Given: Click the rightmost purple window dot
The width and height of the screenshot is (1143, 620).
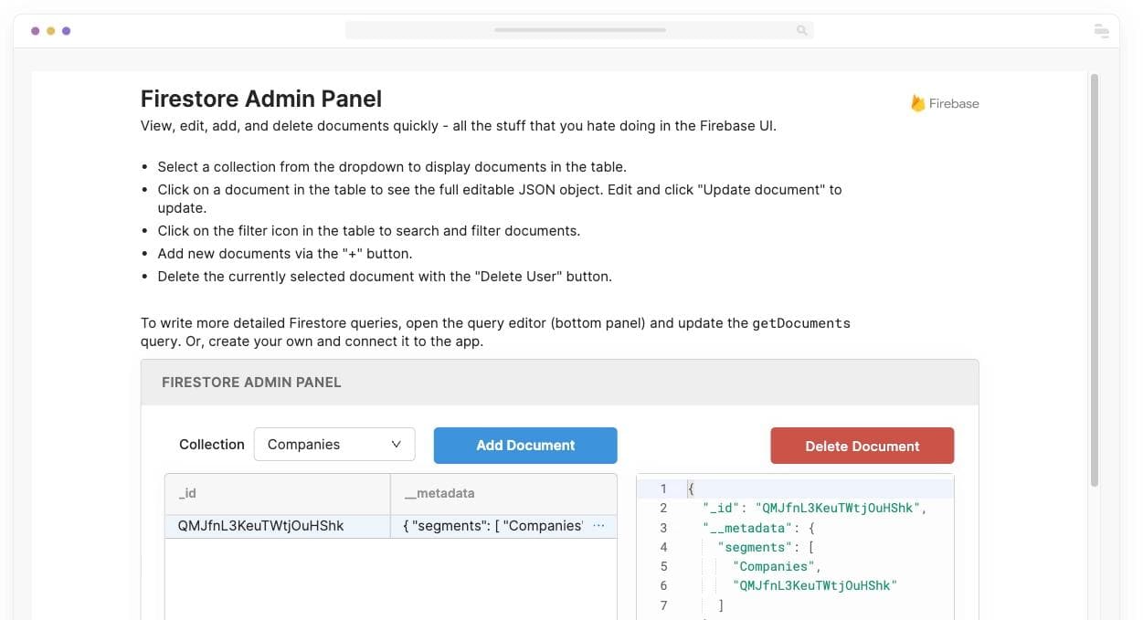Looking at the screenshot, I should [x=66, y=30].
